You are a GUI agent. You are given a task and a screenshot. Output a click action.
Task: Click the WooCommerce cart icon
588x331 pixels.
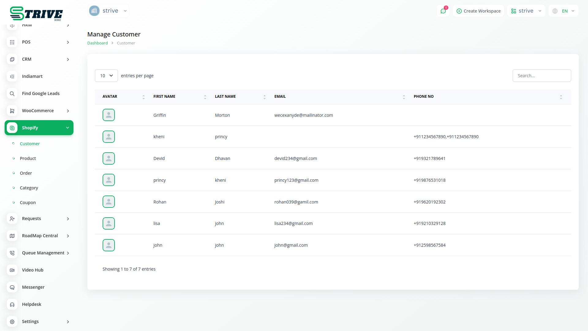click(x=12, y=111)
